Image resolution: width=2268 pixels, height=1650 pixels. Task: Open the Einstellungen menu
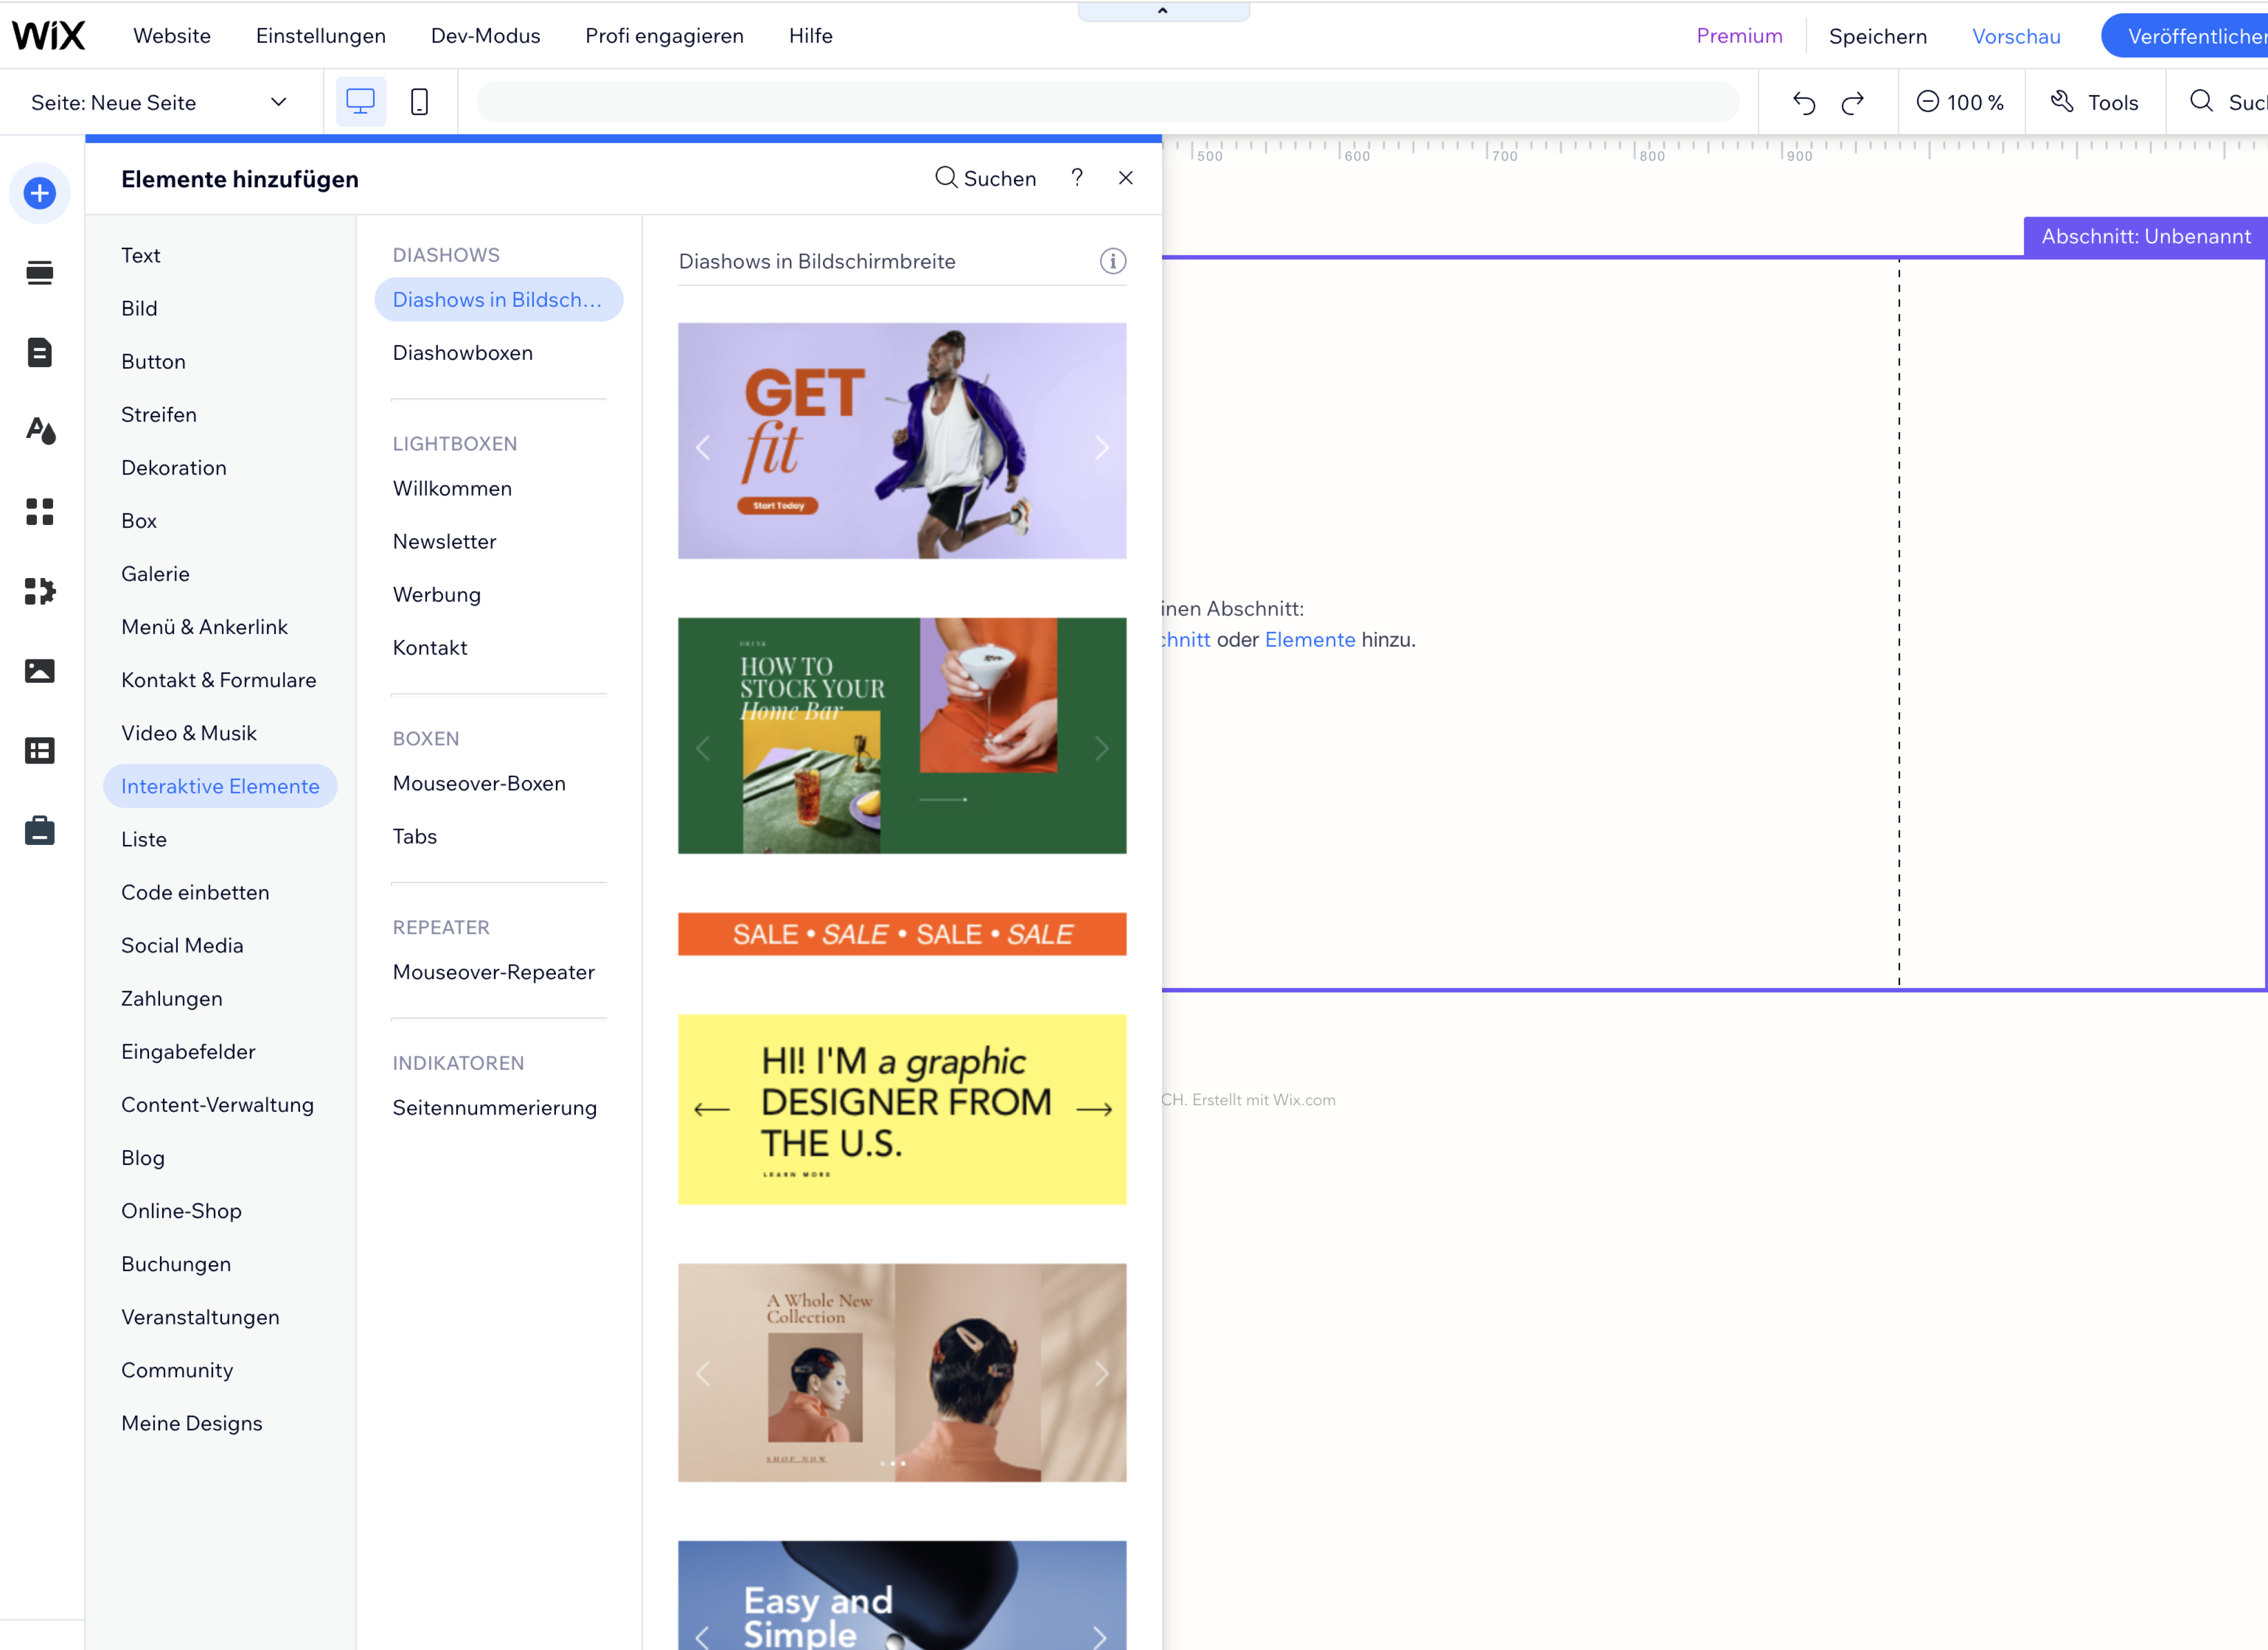tap(321, 35)
